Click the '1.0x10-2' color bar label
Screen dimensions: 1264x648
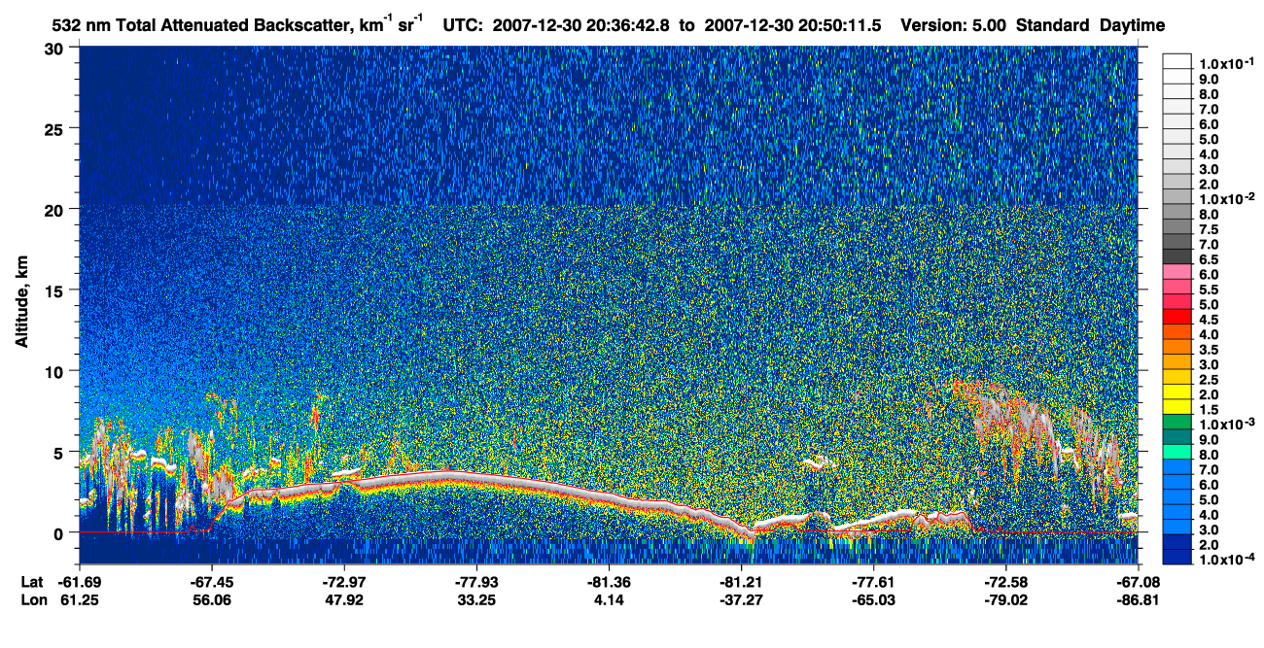click(x=1225, y=199)
